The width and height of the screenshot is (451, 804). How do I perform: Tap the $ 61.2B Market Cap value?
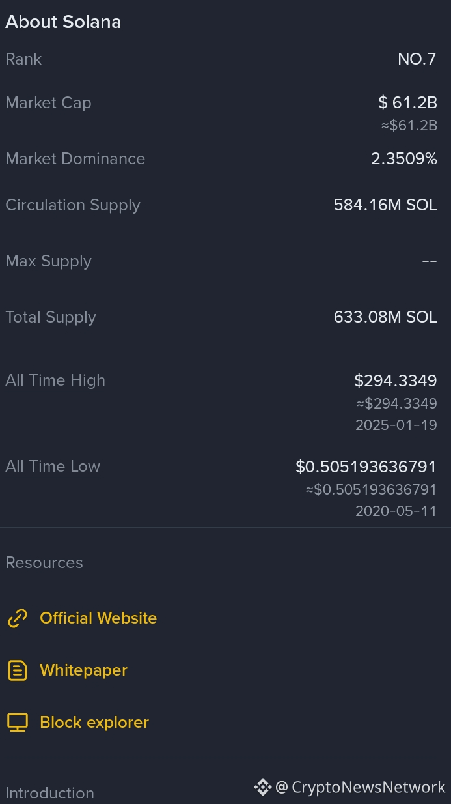click(x=407, y=103)
